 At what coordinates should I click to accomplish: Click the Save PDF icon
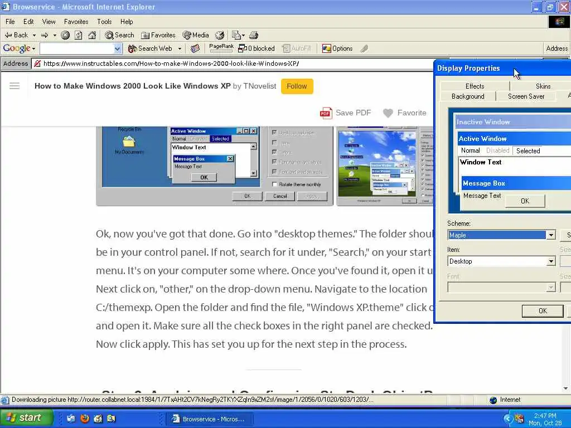326,113
